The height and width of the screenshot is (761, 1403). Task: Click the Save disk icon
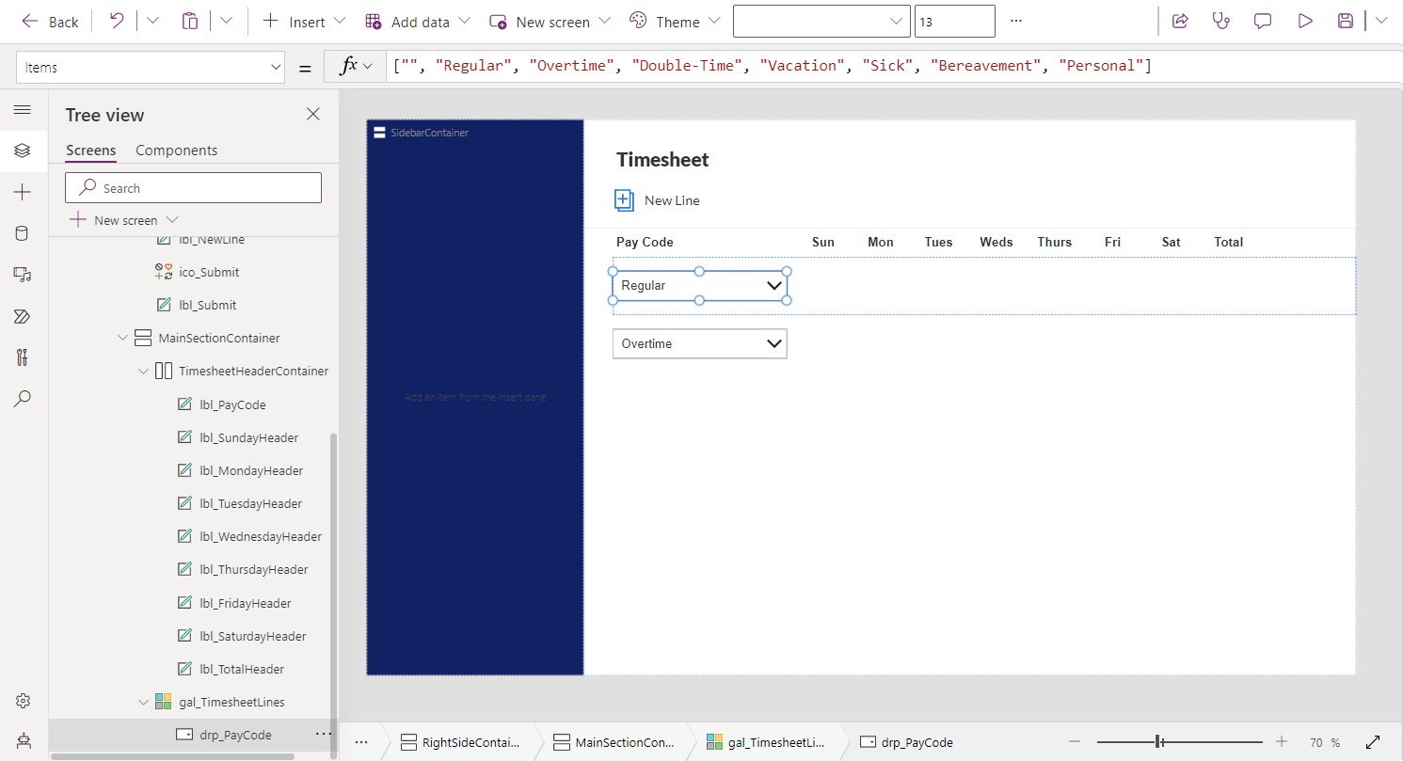coord(1346,21)
